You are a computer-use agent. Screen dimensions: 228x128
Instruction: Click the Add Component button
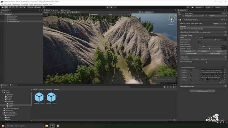(202, 91)
